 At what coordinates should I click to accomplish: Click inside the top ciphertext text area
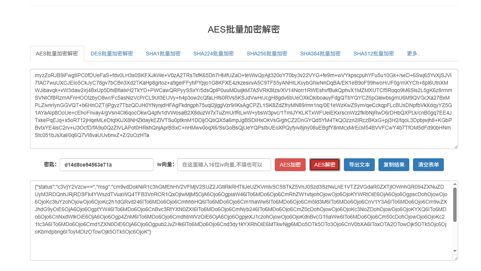point(244,109)
